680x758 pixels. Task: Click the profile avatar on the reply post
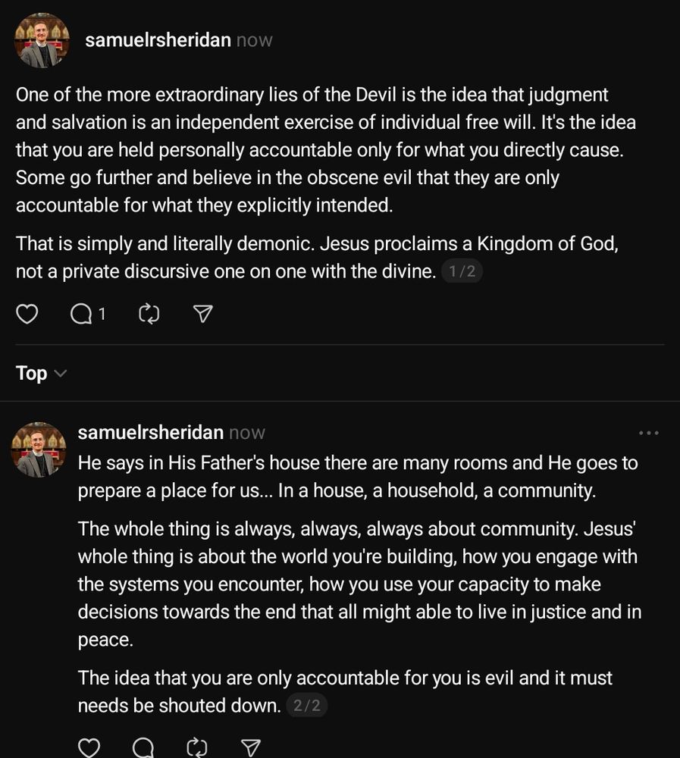(38, 449)
